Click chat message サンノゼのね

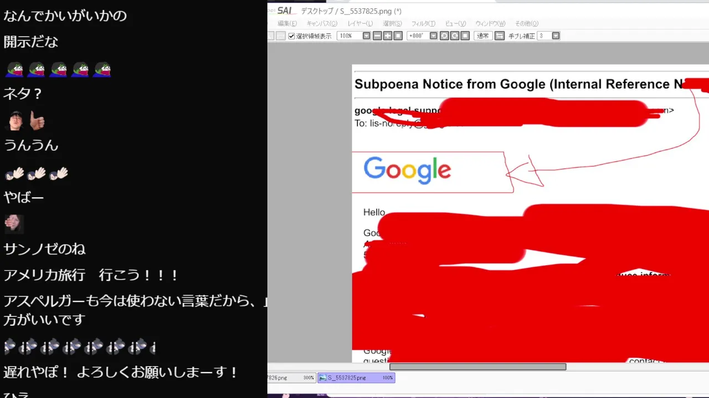pos(45,249)
